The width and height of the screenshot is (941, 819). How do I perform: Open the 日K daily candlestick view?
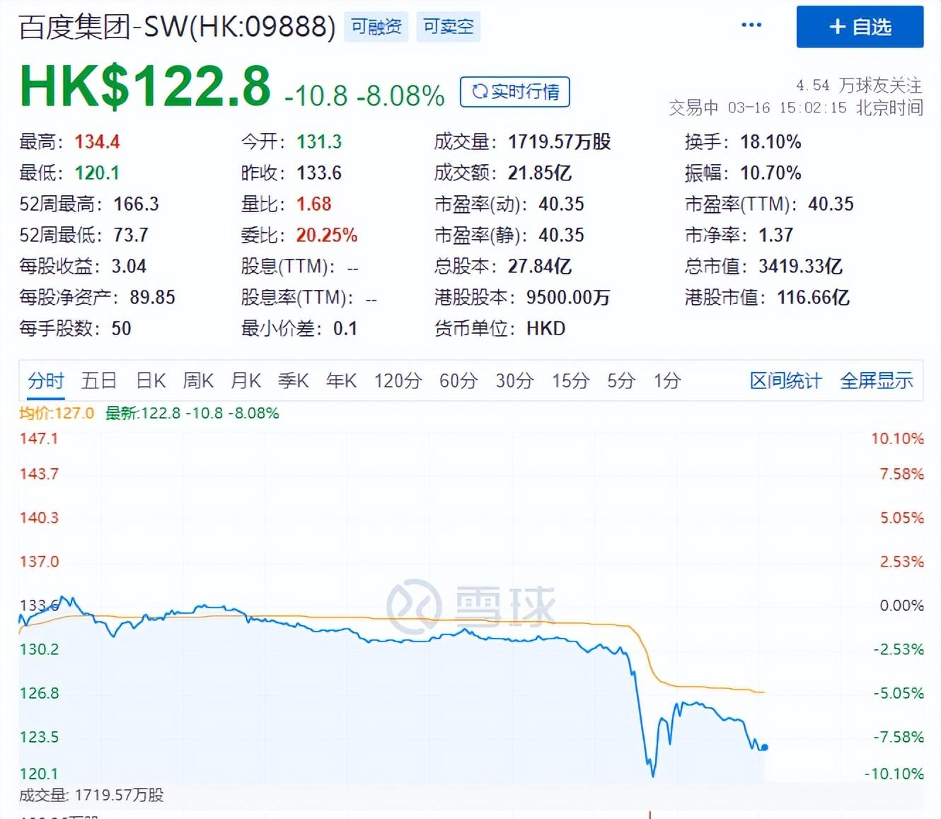(149, 381)
